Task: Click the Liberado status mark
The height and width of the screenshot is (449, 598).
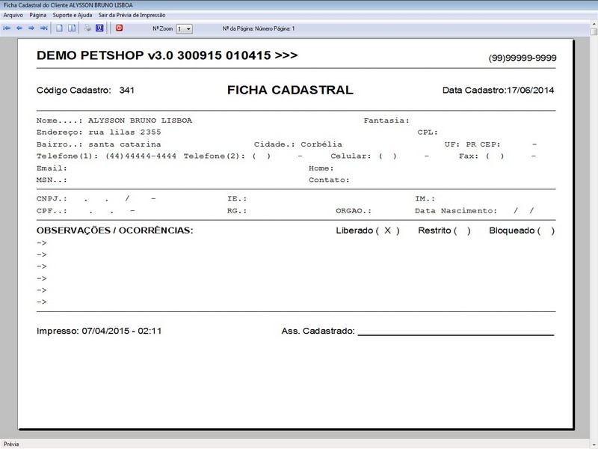Action: (387, 230)
